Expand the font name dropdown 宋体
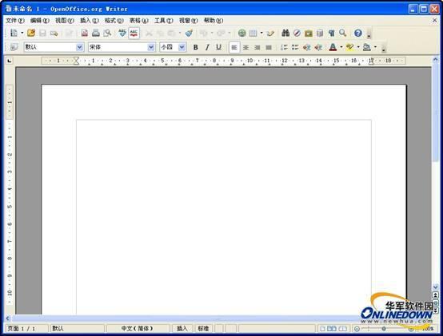The width and height of the screenshot is (443, 336). pyautogui.click(x=151, y=47)
